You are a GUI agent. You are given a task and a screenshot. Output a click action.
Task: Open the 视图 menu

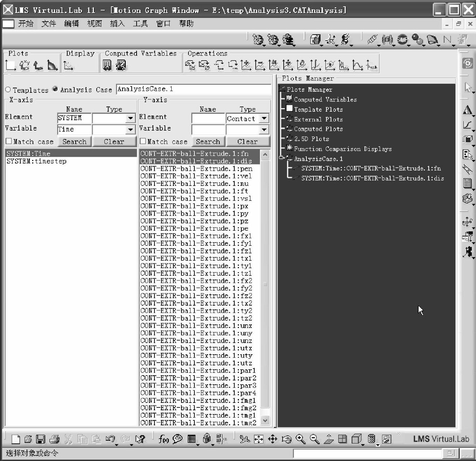pos(94,23)
